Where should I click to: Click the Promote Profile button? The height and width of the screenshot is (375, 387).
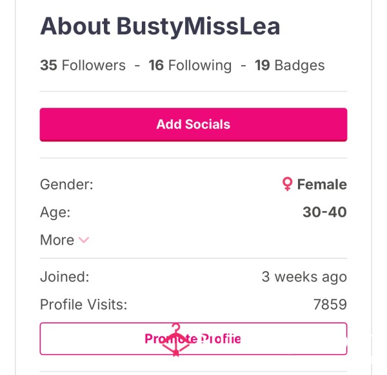tap(193, 339)
